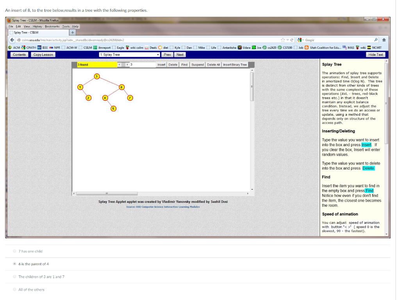Click the browser back arrow button
The height and width of the screenshot is (300, 400).
12,40
